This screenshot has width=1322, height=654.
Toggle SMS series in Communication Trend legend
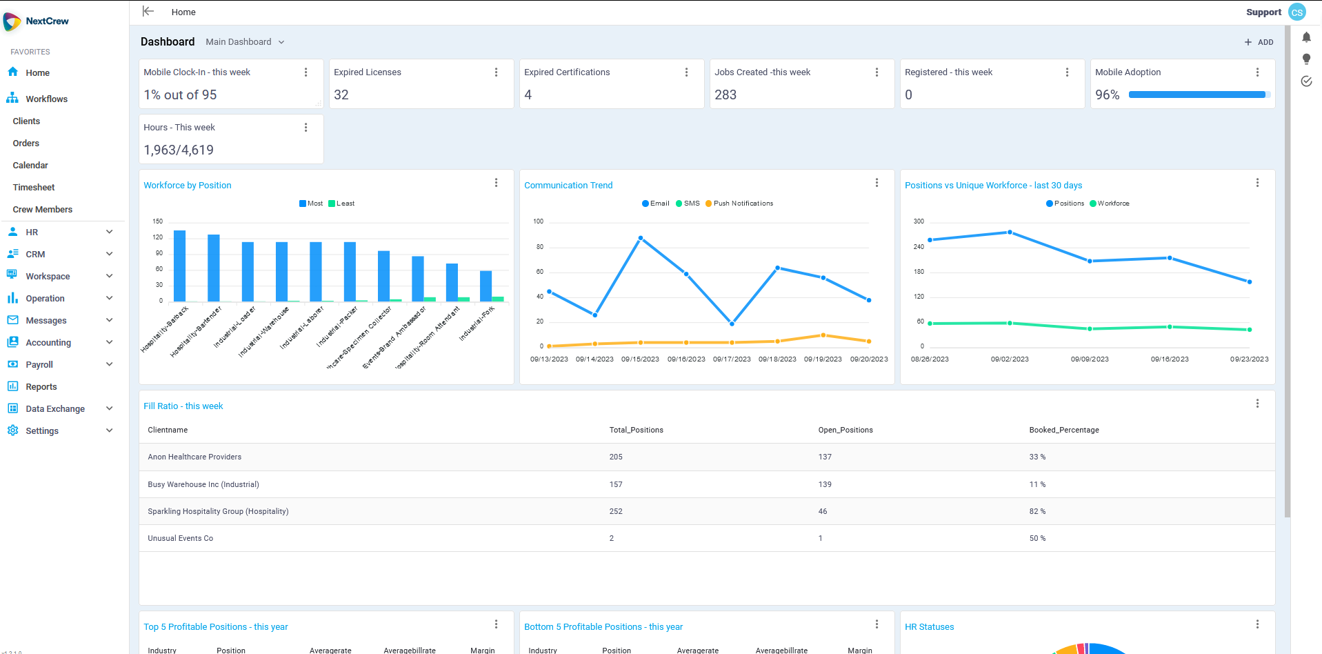click(x=688, y=204)
